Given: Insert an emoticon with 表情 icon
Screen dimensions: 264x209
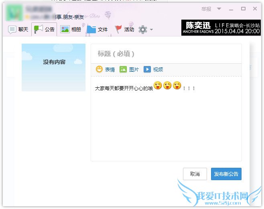Looking at the screenshot, I should (105, 69).
